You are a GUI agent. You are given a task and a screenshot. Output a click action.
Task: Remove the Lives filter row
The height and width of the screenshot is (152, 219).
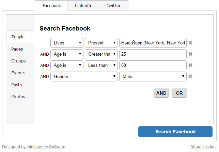(x=190, y=43)
